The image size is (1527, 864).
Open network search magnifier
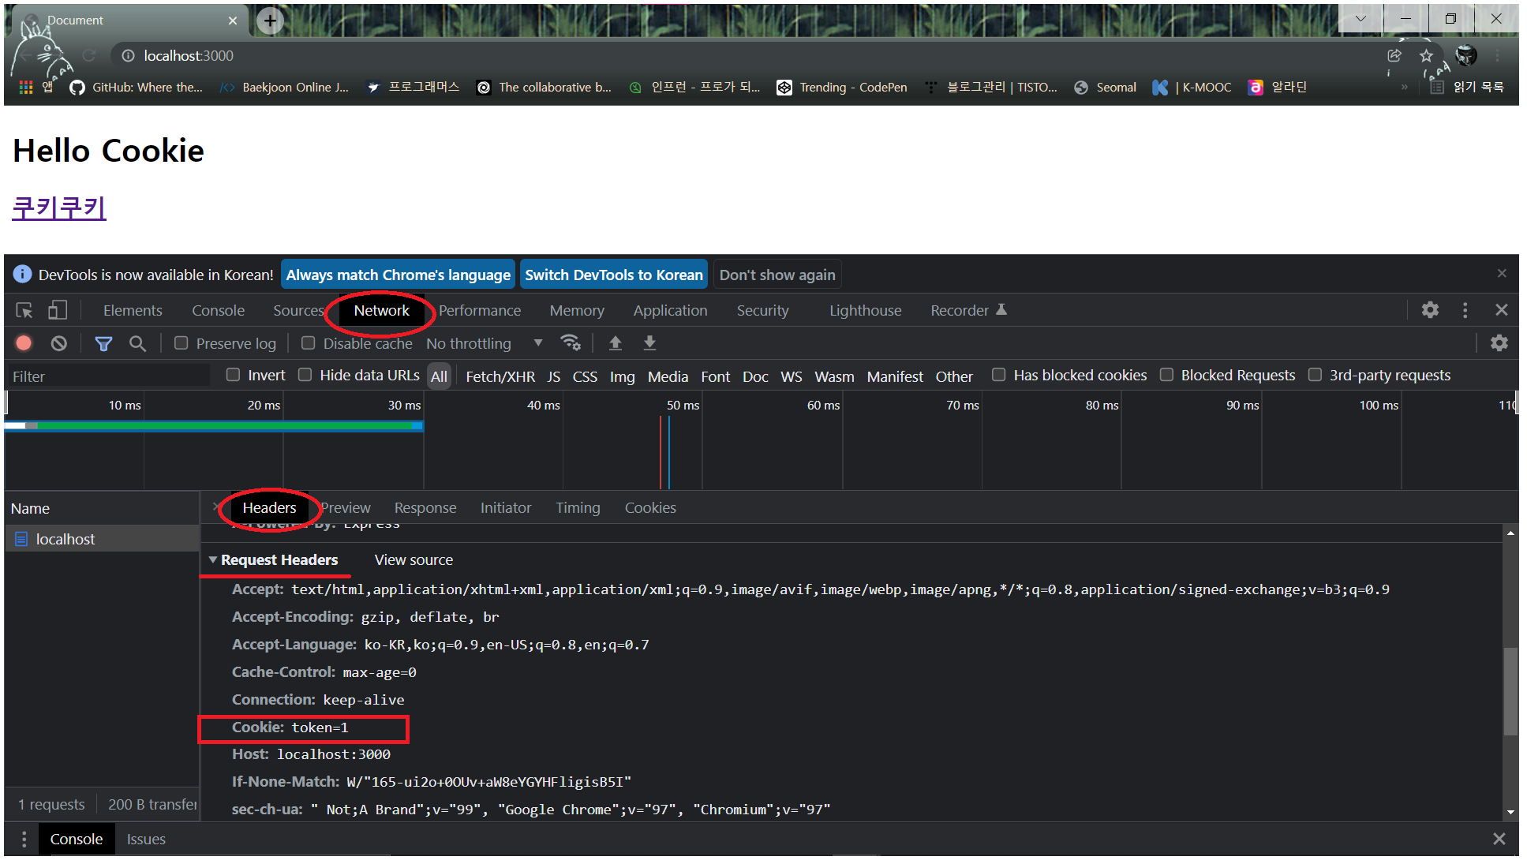click(x=137, y=343)
